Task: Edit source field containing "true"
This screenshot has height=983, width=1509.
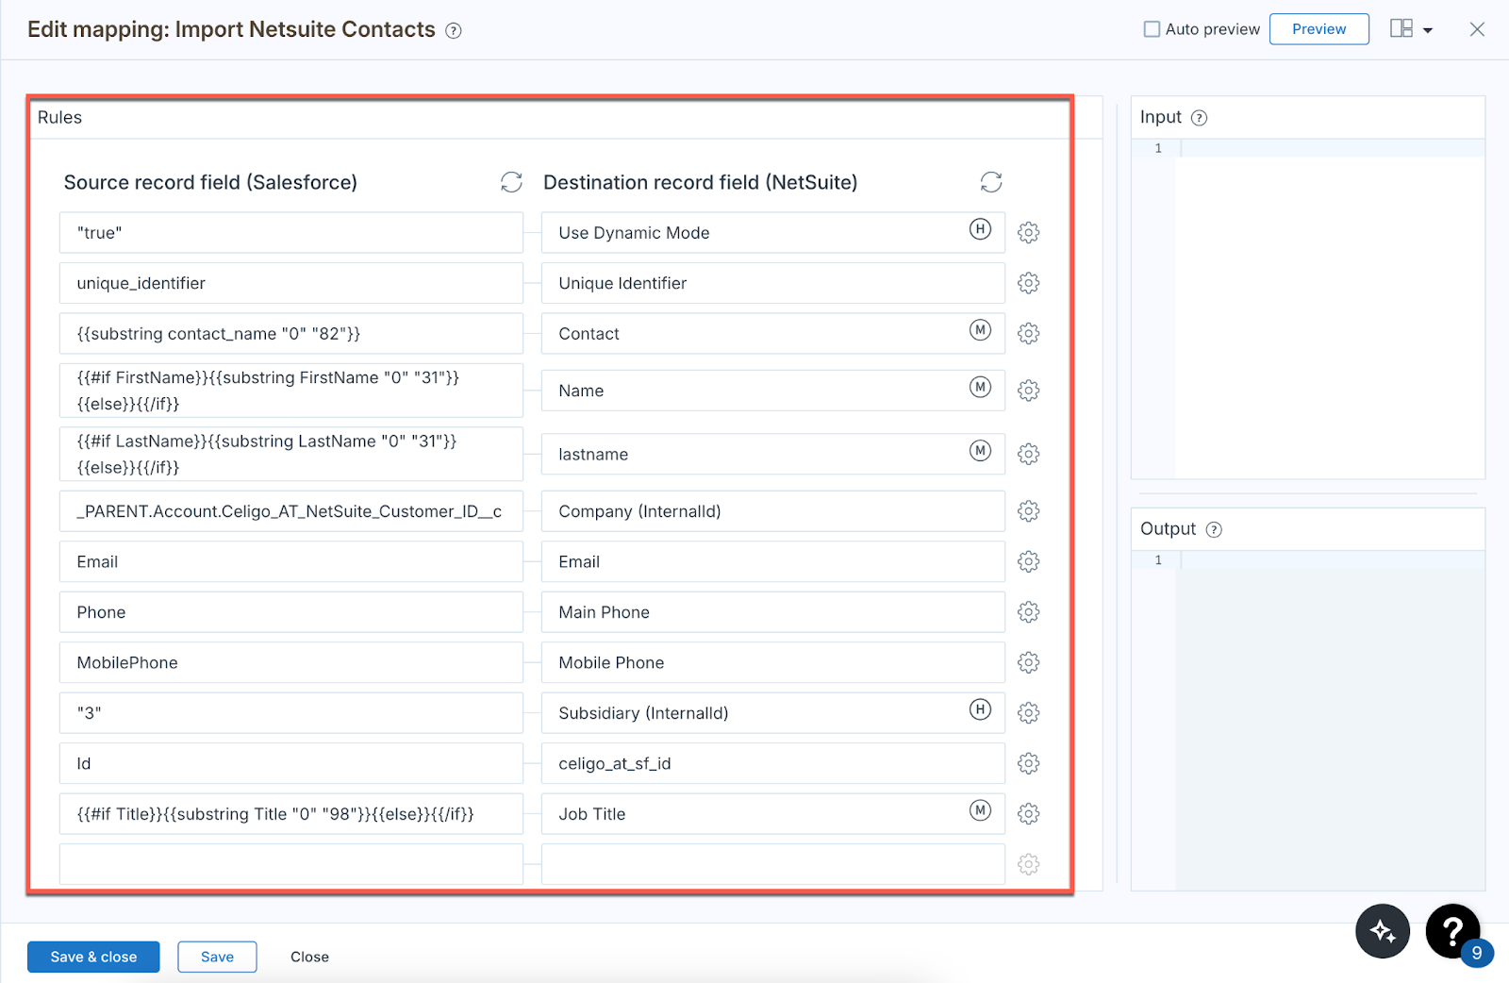Action: (290, 232)
